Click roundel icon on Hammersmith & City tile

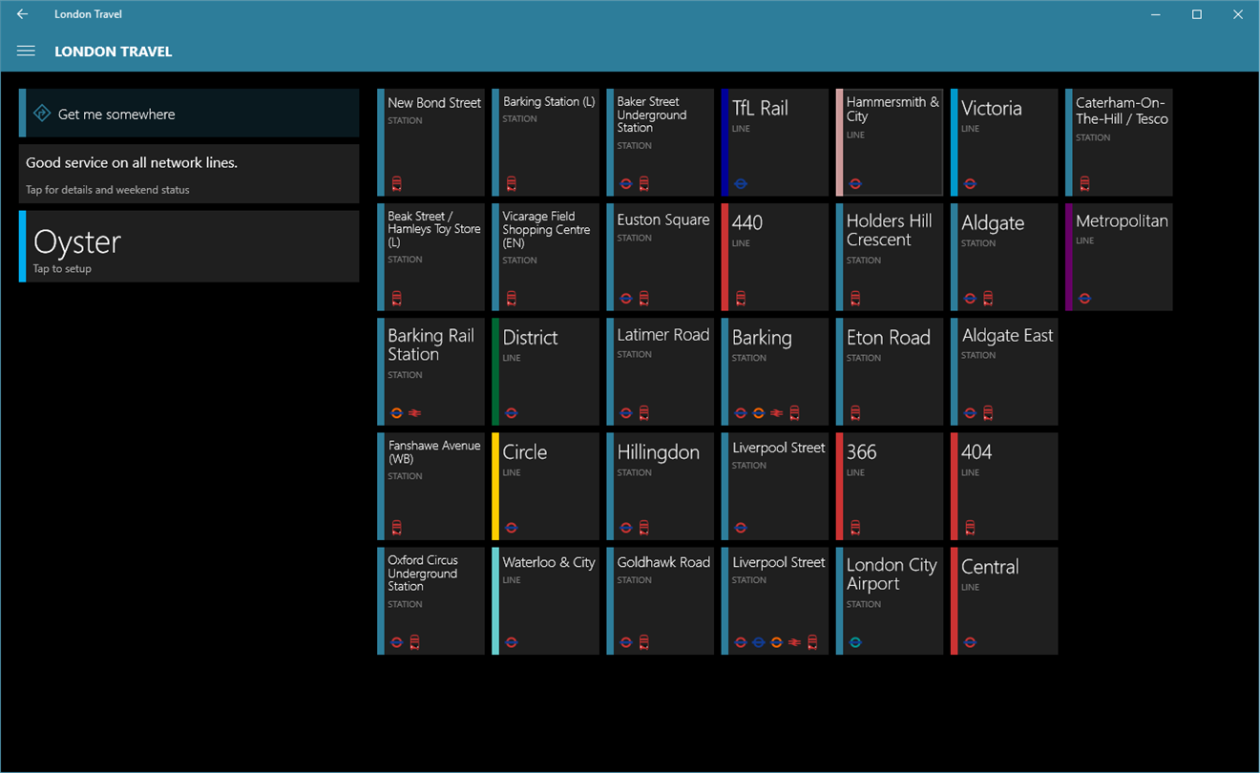[855, 184]
